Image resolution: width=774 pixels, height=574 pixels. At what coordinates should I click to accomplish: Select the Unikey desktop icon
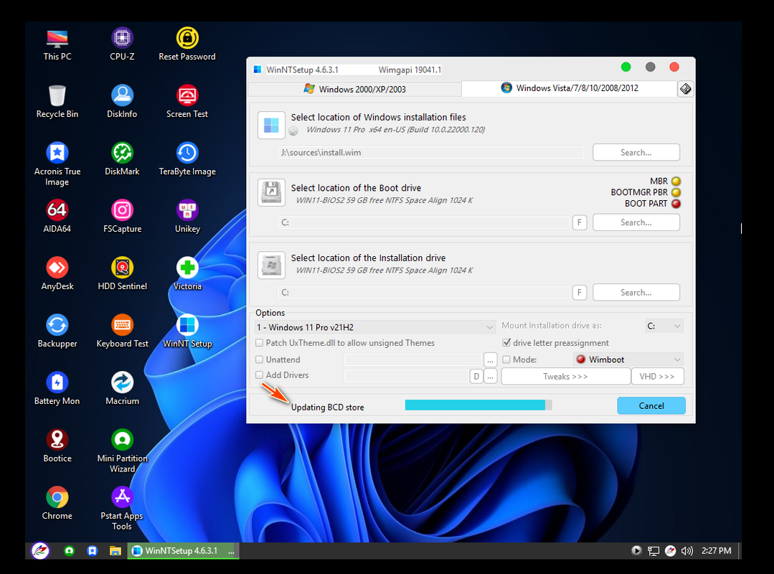[x=187, y=216]
